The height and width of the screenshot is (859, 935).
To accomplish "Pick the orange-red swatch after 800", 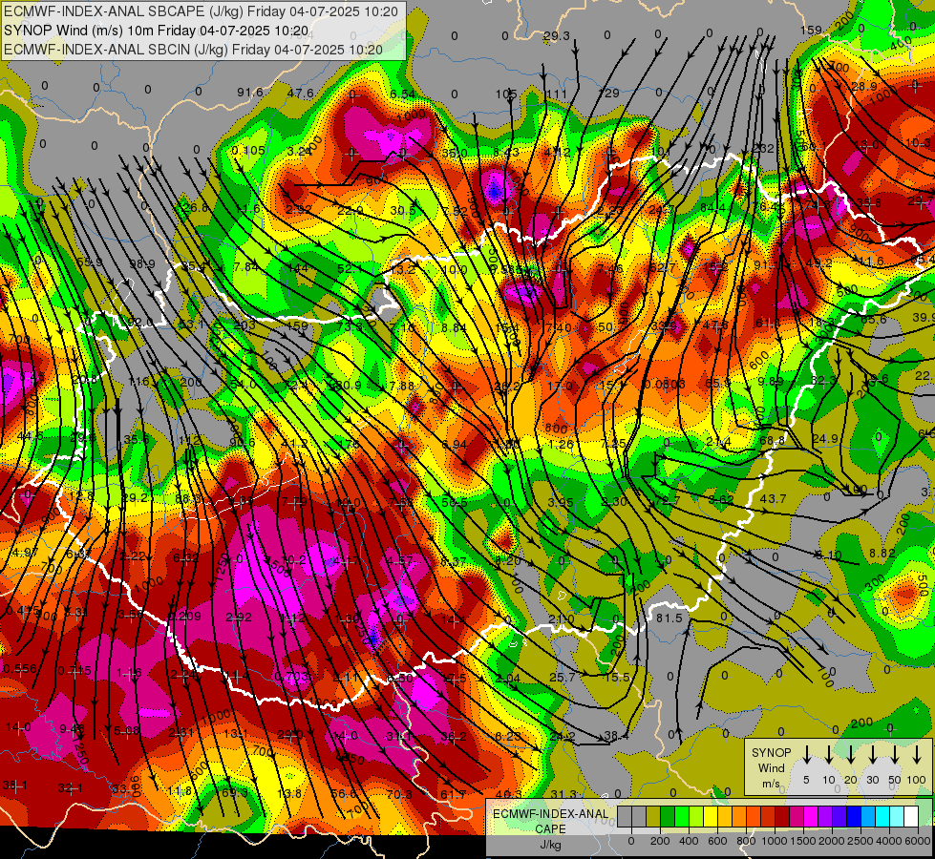I will pos(754,817).
